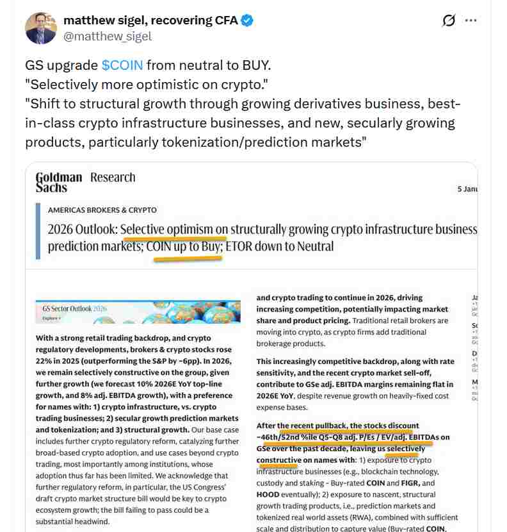Click display name matthew sigel, recovering CFA

click(150, 21)
